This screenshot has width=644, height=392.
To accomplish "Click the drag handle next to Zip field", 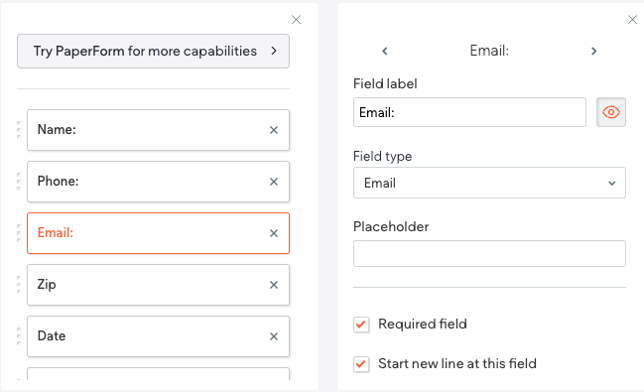I will coord(19,285).
